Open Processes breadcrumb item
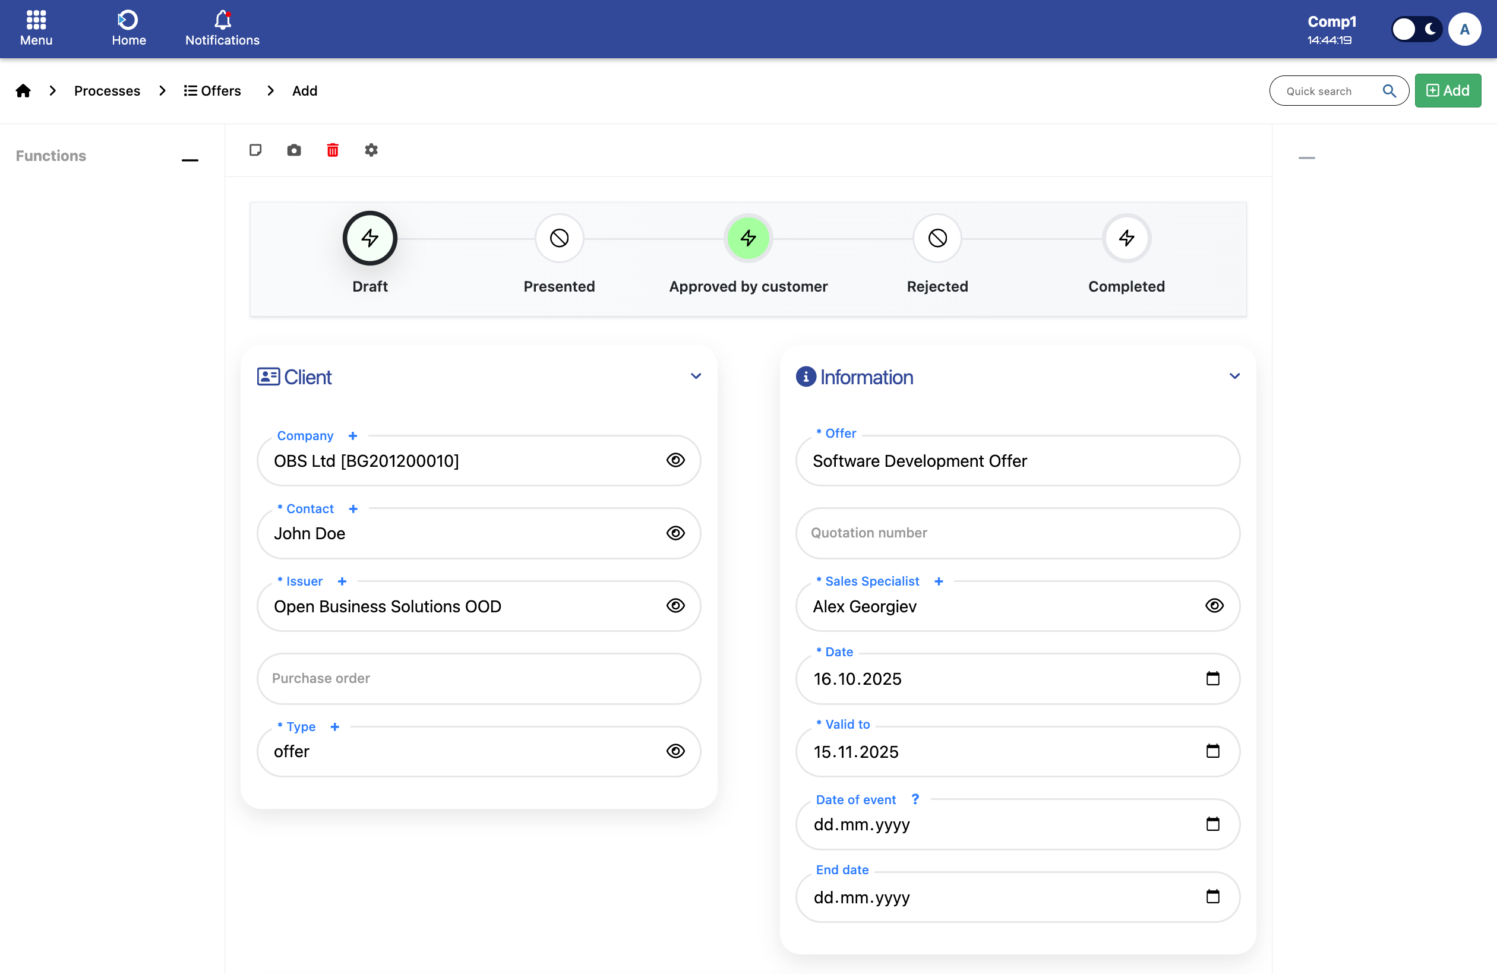Screen dimensions: 1497x974 tap(107, 91)
